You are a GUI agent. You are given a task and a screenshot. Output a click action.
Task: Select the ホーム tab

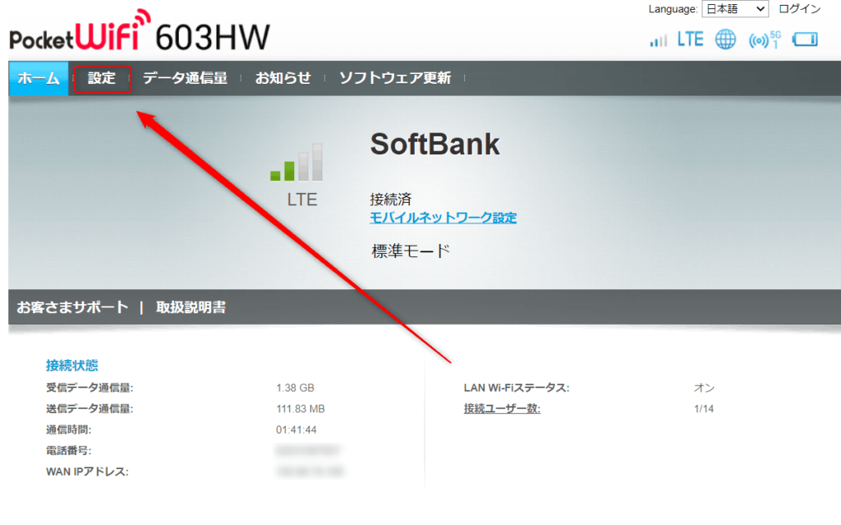[39, 78]
